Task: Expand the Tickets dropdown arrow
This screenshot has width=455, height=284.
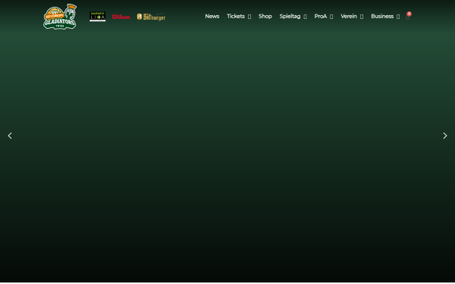Action: coord(249,17)
